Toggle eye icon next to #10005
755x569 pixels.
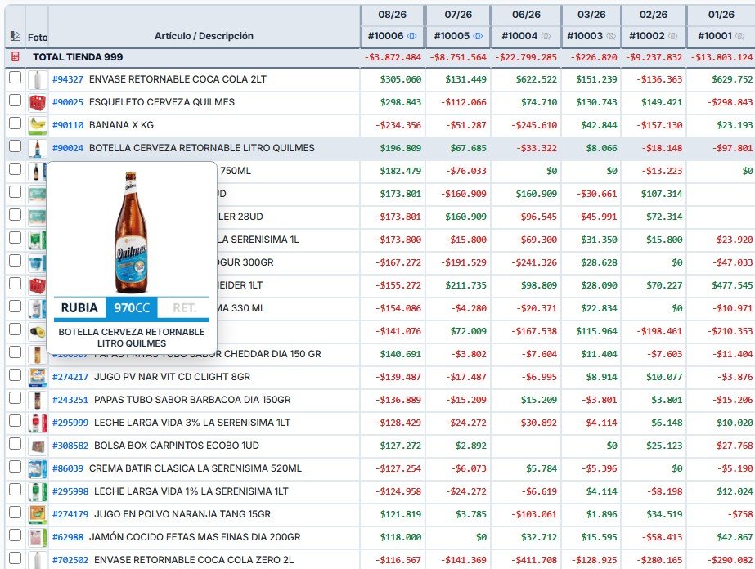click(478, 36)
